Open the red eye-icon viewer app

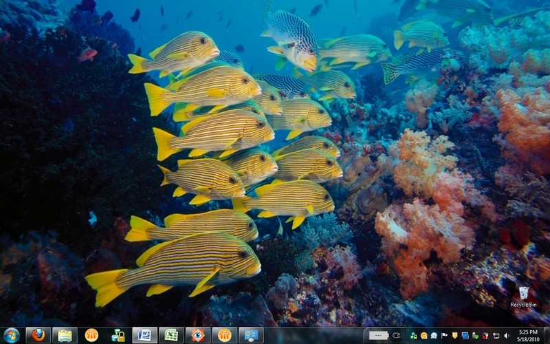(198, 335)
